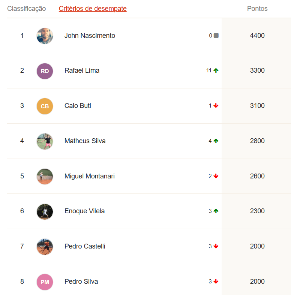Click Enoque Vilela's profile photo
This screenshot has width=291, height=295.
[x=45, y=212]
